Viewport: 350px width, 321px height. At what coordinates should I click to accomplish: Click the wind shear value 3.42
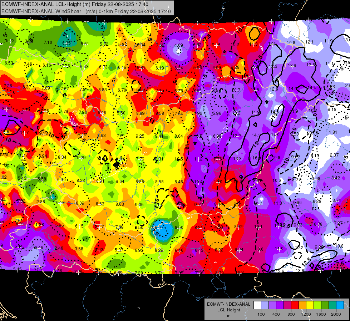coord(335,178)
